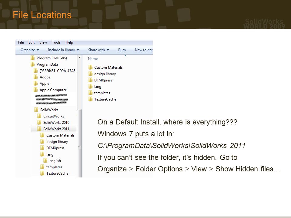The width and height of the screenshot is (291, 218).
Task: Select design library name in file list
Action: coord(105,74)
